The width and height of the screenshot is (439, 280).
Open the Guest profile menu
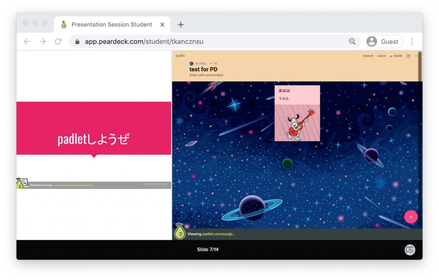point(384,41)
